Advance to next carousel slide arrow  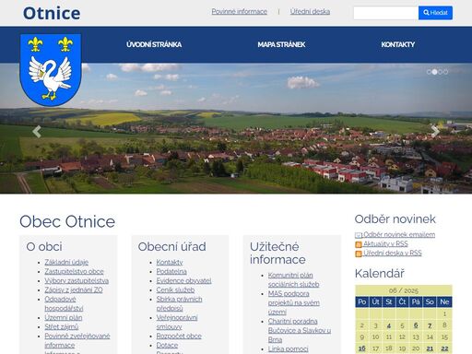point(435,131)
